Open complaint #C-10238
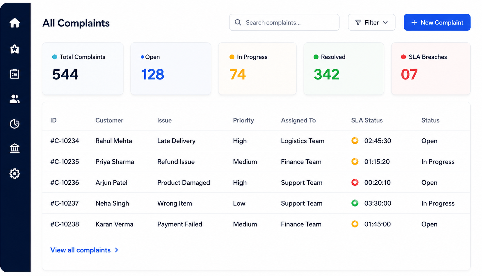Screen dimensions: 482x276 pos(65,224)
